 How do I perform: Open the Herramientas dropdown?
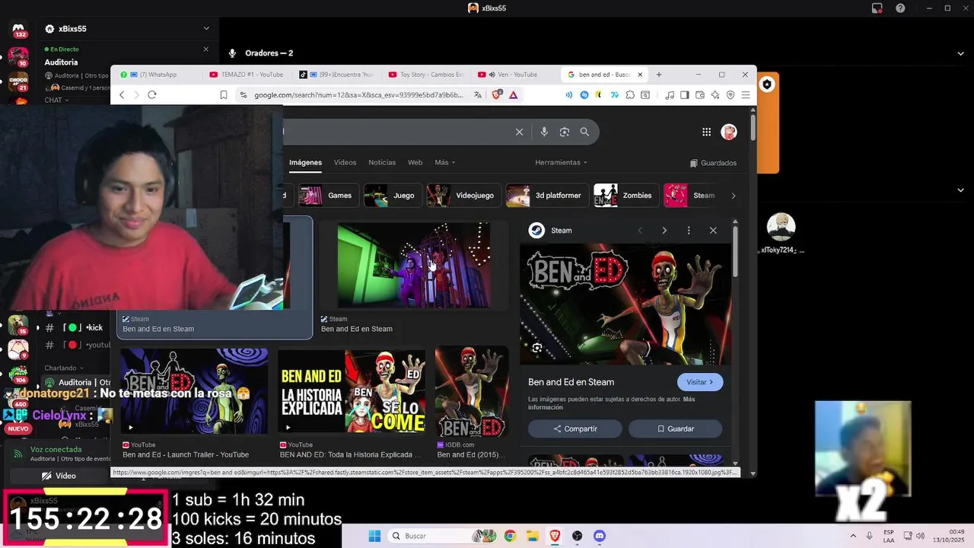coord(561,163)
